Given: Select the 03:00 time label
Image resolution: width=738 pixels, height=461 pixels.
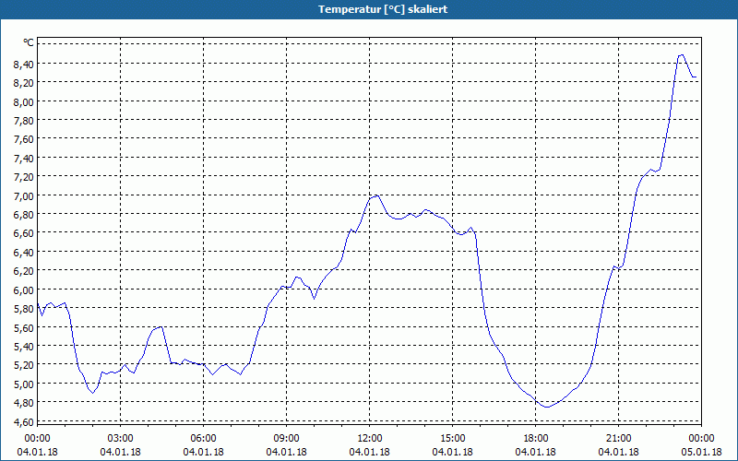Looking at the screenshot, I should tap(121, 439).
